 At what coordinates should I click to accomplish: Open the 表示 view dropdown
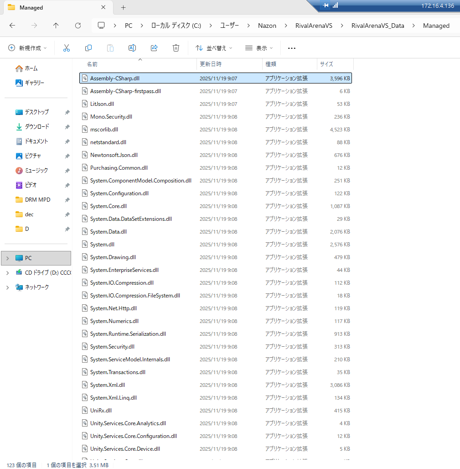(258, 48)
